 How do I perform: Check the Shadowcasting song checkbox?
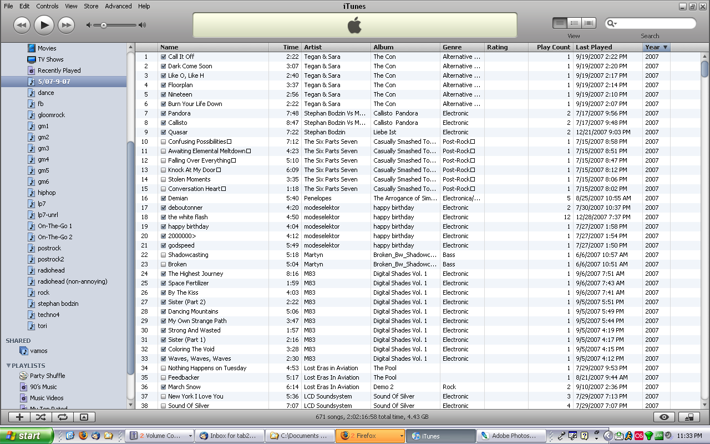pos(163,255)
